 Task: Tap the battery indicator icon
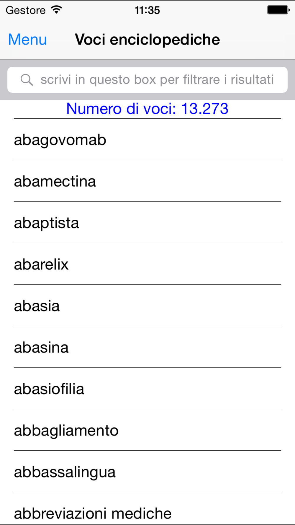click(278, 10)
